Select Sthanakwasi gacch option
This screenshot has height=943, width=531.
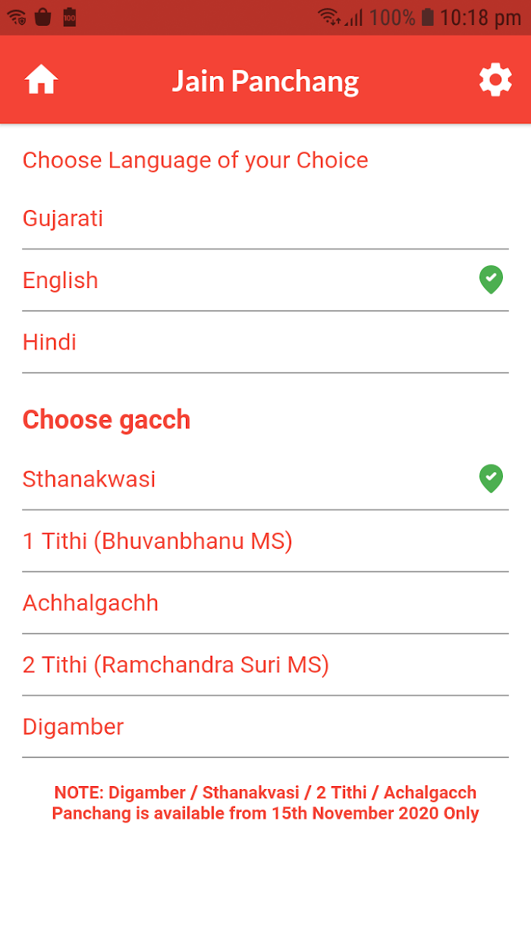click(265, 479)
